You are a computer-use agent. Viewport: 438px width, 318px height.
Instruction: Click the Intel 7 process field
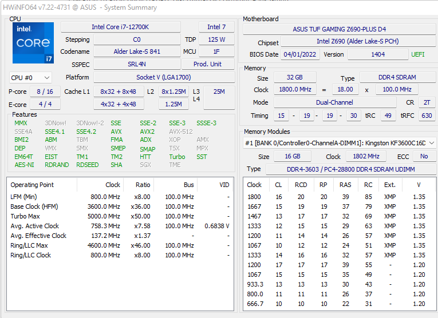pos(216,27)
